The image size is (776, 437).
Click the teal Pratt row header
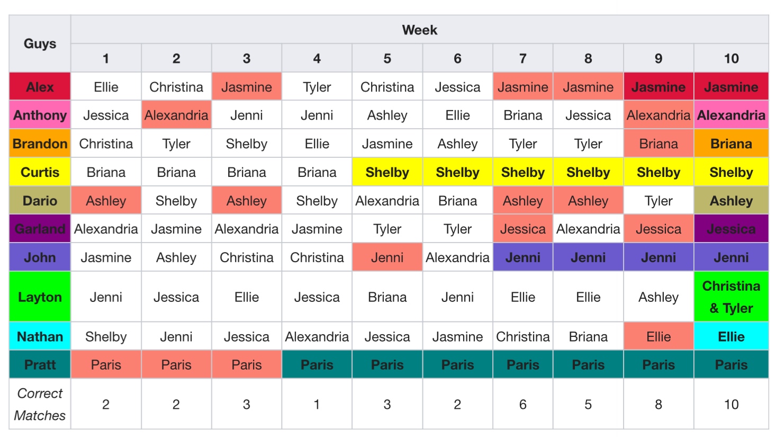tap(40, 364)
